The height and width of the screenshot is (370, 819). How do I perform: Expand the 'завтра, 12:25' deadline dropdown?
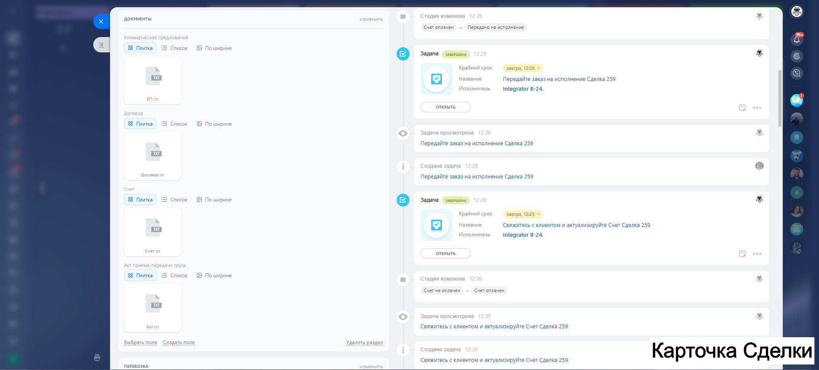523,214
